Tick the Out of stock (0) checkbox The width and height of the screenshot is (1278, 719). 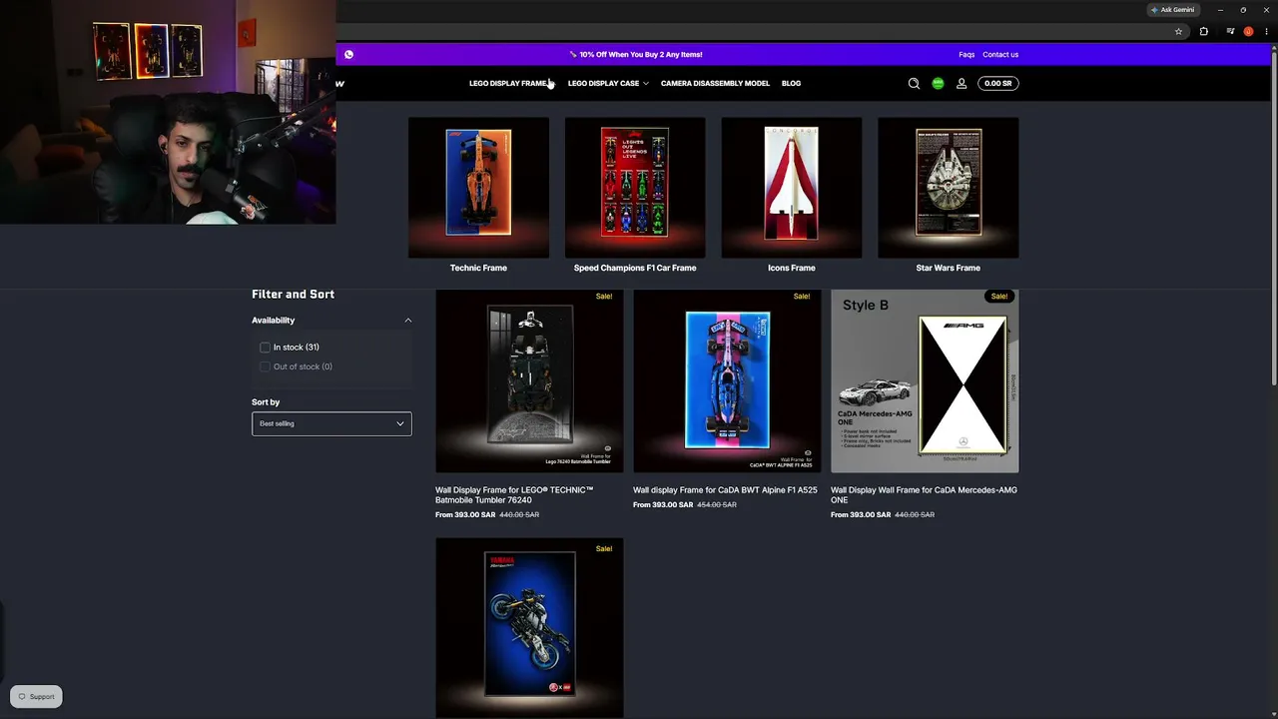(x=265, y=366)
